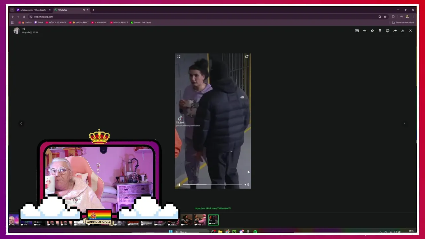The height and width of the screenshot is (239, 425).
Task: Close the WhatsApp browser tab
Action: pos(88,10)
